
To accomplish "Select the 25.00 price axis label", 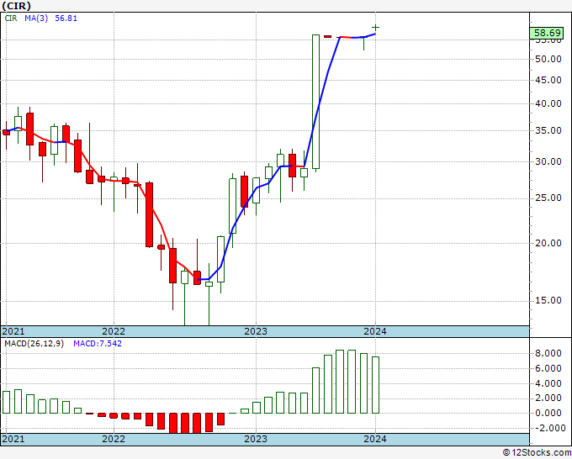I will (548, 198).
